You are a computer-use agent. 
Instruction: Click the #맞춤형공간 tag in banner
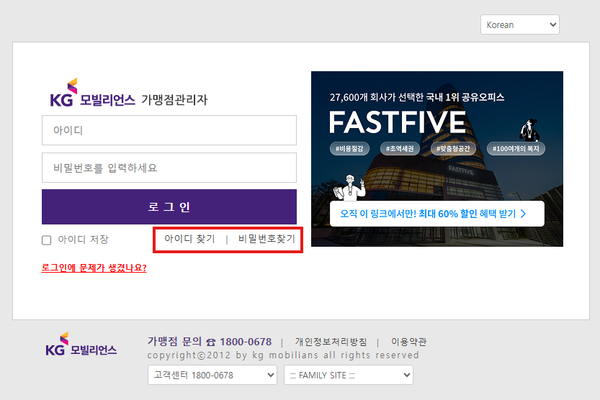click(x=453, y=149)
